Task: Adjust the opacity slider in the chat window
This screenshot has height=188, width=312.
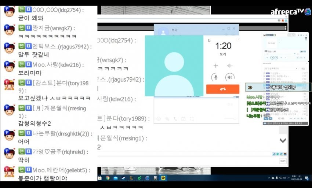Action: pyautogui.click(x=230, y=119)
